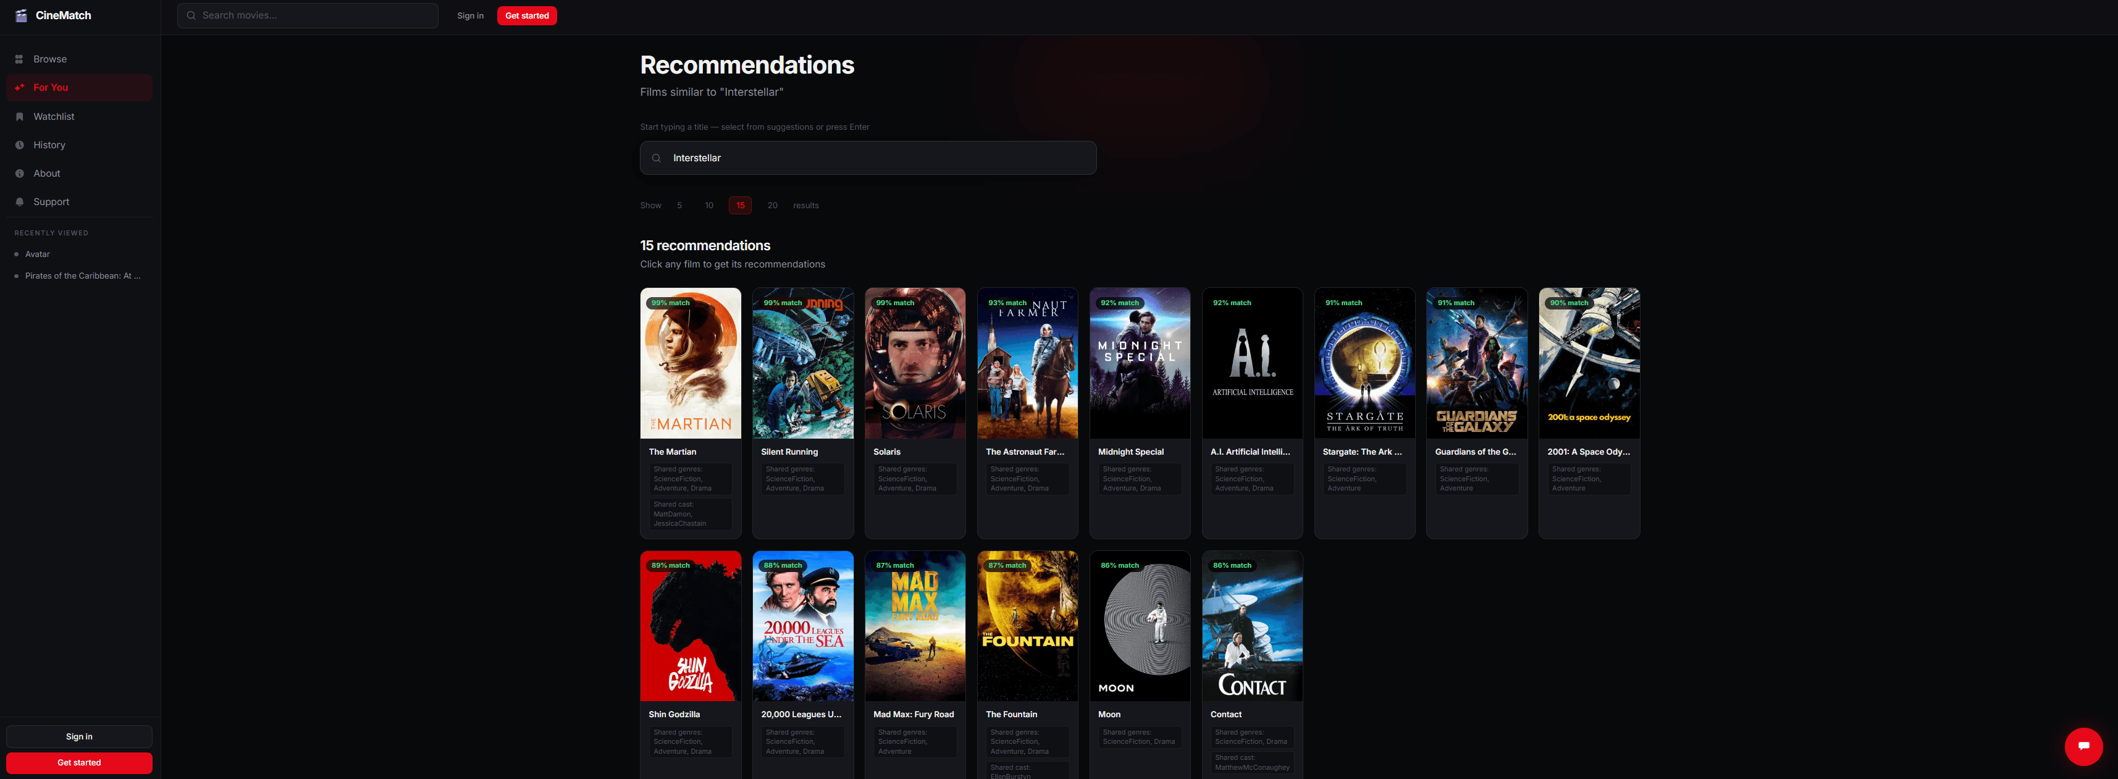Click Midnight Special title text

(1130, 452)
